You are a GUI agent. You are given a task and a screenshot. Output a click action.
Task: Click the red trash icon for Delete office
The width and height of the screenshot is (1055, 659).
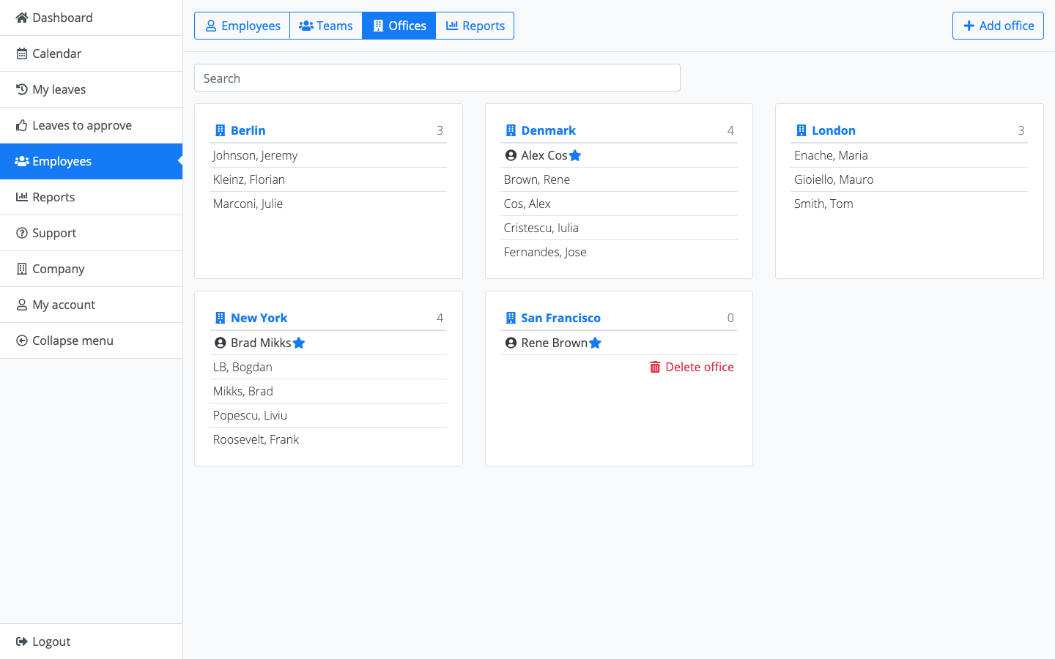pyautogui.click(x=655, y=367)
